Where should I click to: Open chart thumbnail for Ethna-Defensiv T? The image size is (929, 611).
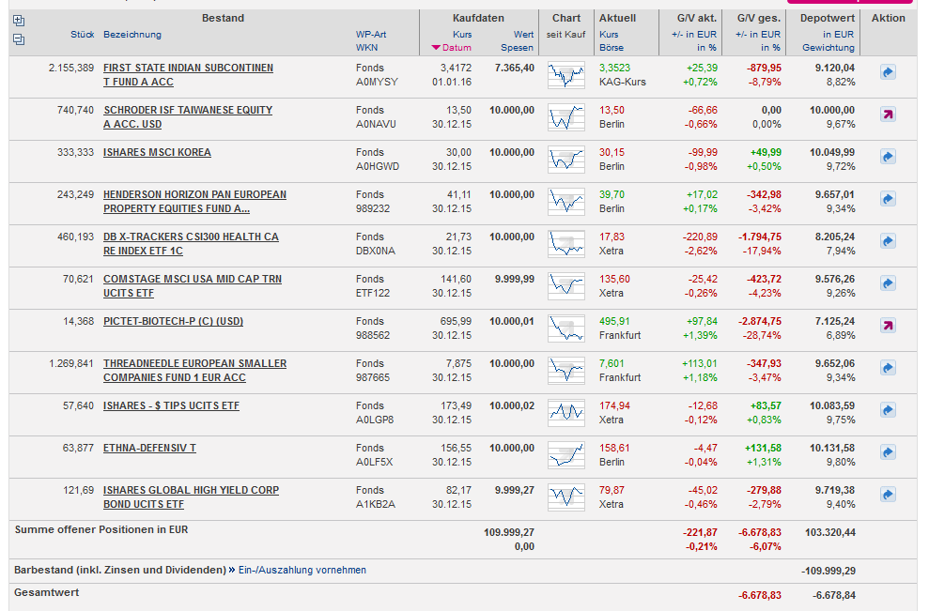pos(566,454)
